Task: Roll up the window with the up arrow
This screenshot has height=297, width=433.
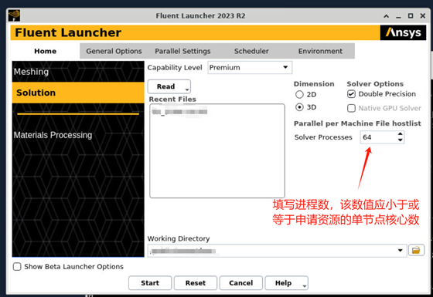Action: click(387, 16)
